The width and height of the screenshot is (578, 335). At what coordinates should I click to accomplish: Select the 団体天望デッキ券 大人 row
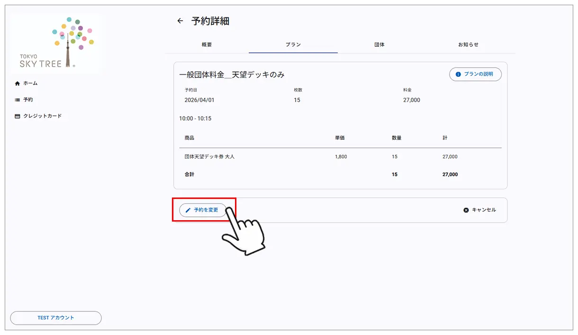tap(209, 156)
